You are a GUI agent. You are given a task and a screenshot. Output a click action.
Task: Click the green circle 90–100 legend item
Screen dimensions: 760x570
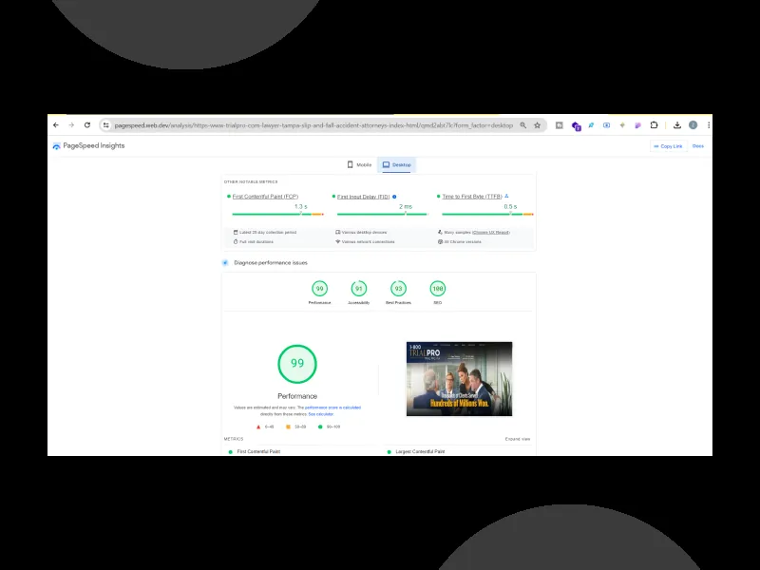[x=329, y=427]
